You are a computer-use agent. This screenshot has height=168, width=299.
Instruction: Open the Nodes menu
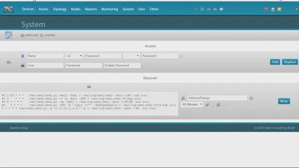76,9
